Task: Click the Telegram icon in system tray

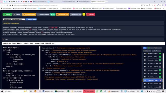Action: tap(142, 91)
